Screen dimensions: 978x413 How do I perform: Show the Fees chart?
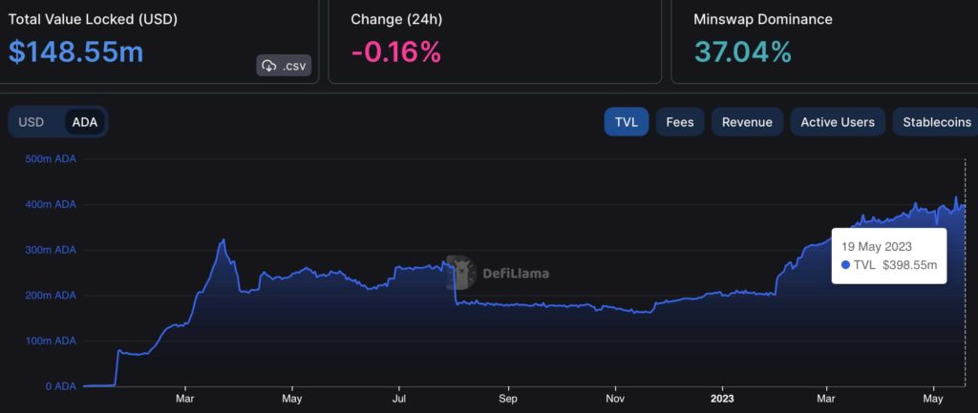coord(680,122)
